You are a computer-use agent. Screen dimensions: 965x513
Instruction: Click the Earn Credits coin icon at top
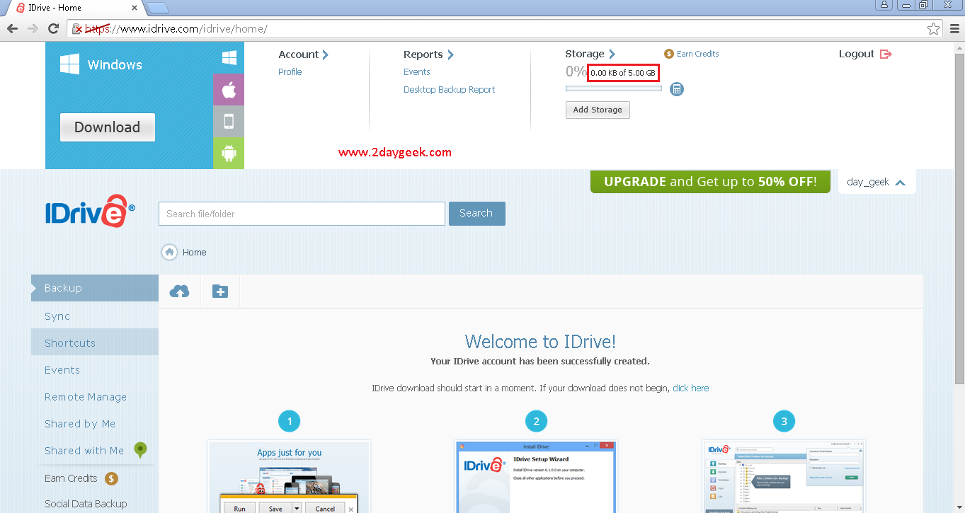click(669, 54)
